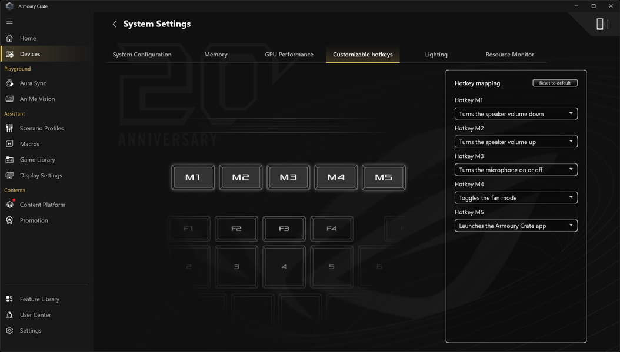
Task: Click the Promotion badge icon
Action: pyautogui.click(x=9, y=220)
